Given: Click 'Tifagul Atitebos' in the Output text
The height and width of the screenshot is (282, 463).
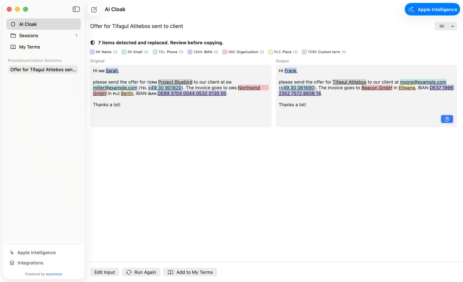Looking at the screenshot, I should point(350,82).
